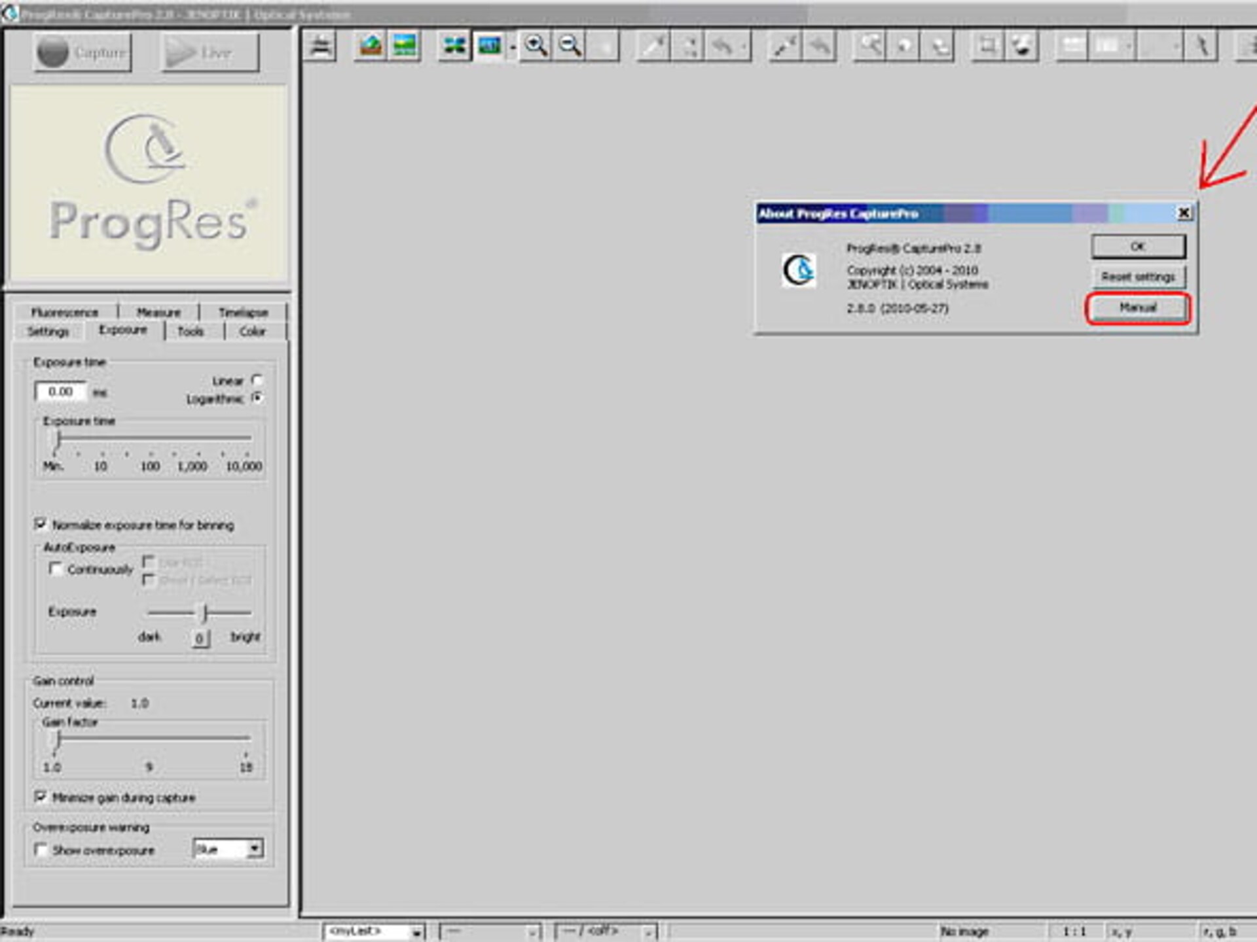This screenshot has width=1257, height=942.
Task: Open the Manual from About dialog
Action: [x=1138, y=307]
